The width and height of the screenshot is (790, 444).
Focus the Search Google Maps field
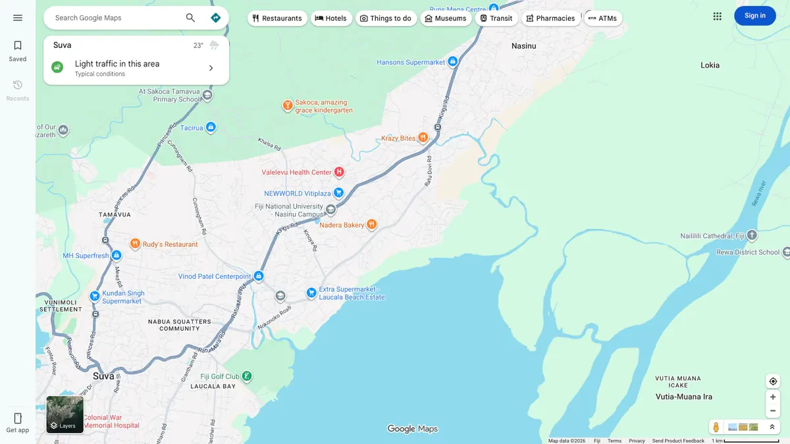tap(115, 18)
